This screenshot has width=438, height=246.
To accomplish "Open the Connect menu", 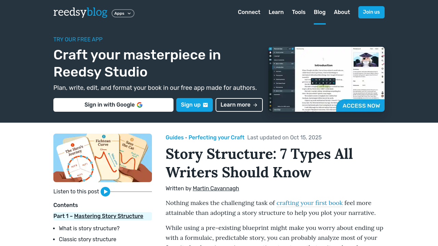I will pyautogui.click(x=249, y=12).
